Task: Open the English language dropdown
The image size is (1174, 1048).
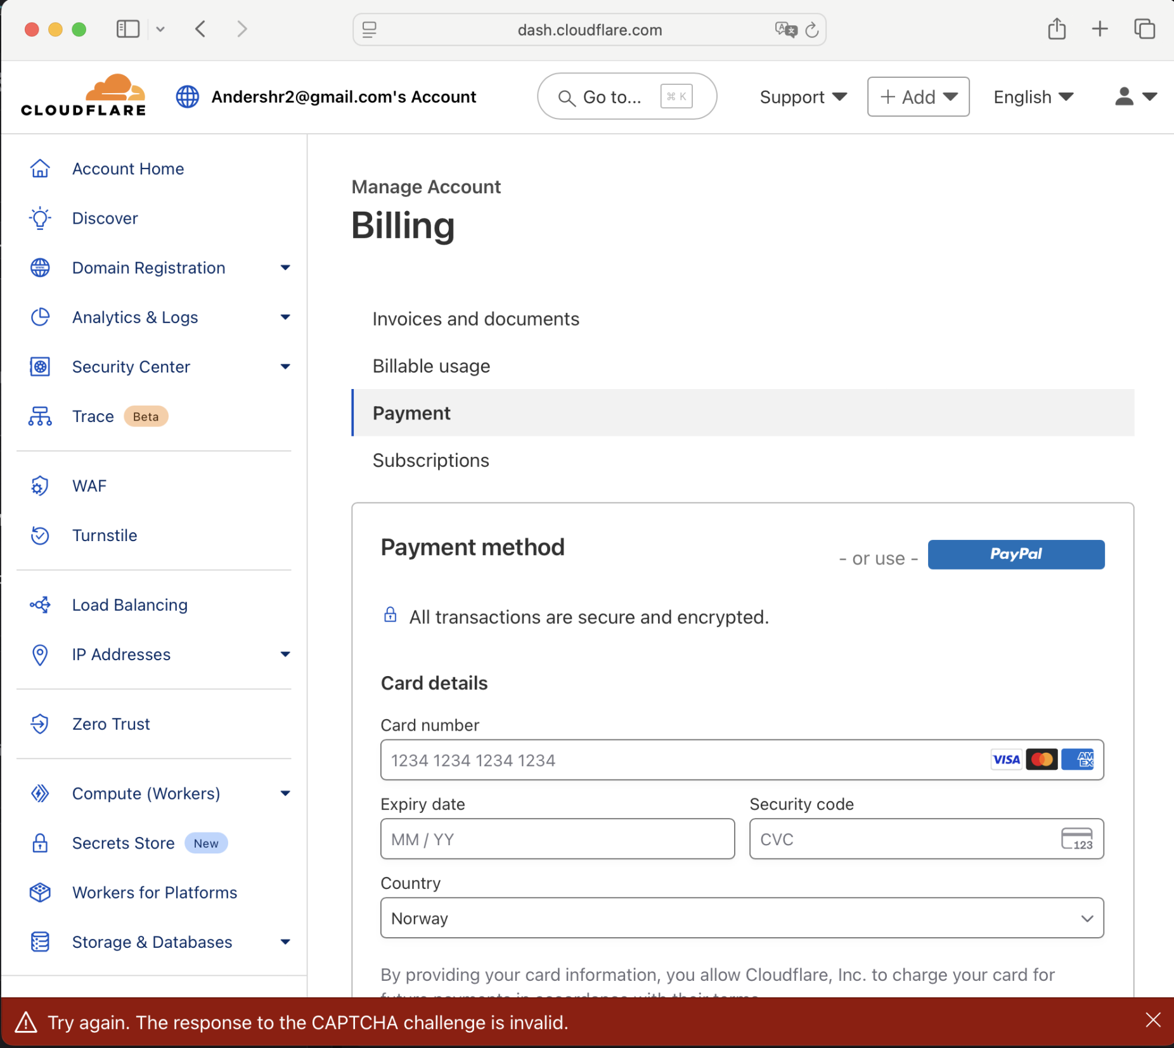Action: (1033, 97)
